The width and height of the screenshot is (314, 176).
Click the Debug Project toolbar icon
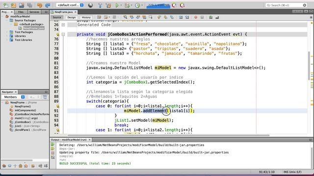[127, 5]
